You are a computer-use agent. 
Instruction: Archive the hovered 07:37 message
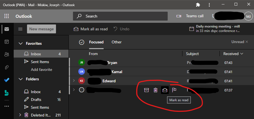pos(146,90)
